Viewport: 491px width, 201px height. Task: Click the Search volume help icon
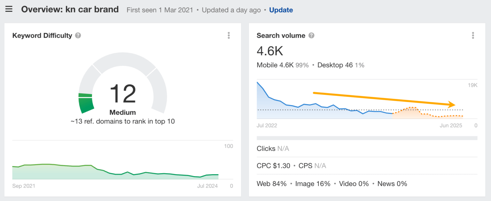click(311, 36)
